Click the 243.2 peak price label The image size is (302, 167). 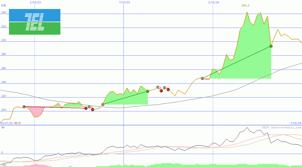(245, 6)
